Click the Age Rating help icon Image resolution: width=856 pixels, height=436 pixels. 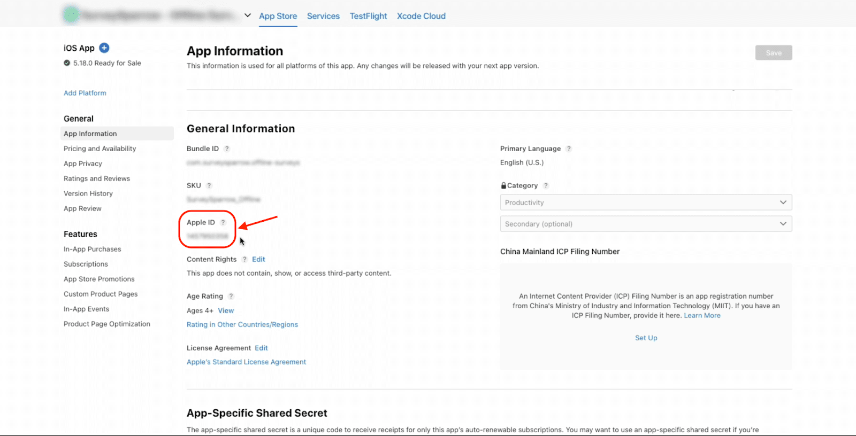231,296
